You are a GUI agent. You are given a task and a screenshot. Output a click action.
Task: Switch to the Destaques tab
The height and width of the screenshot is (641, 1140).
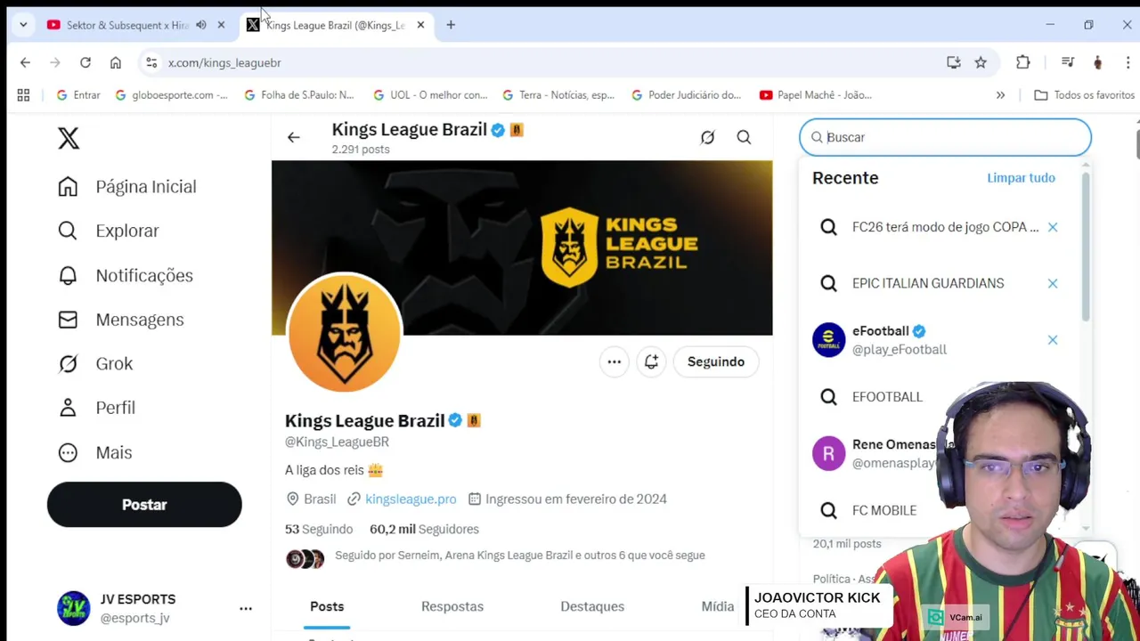(592, 606)
